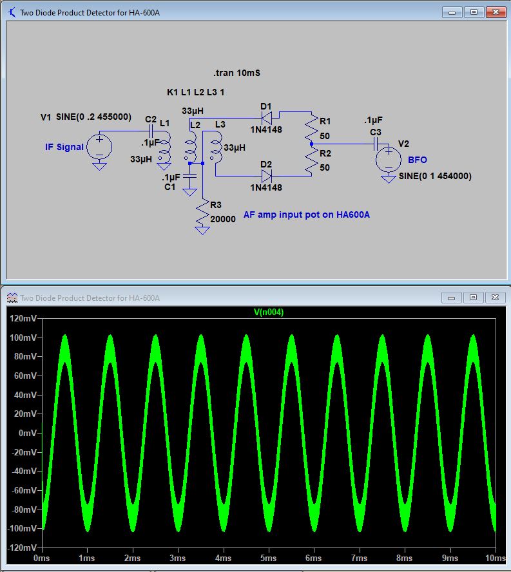Image resolution: width=511 pixels, height=572 pixels.
Task: Click the 20000 value of R3
Action: (223, 219)
